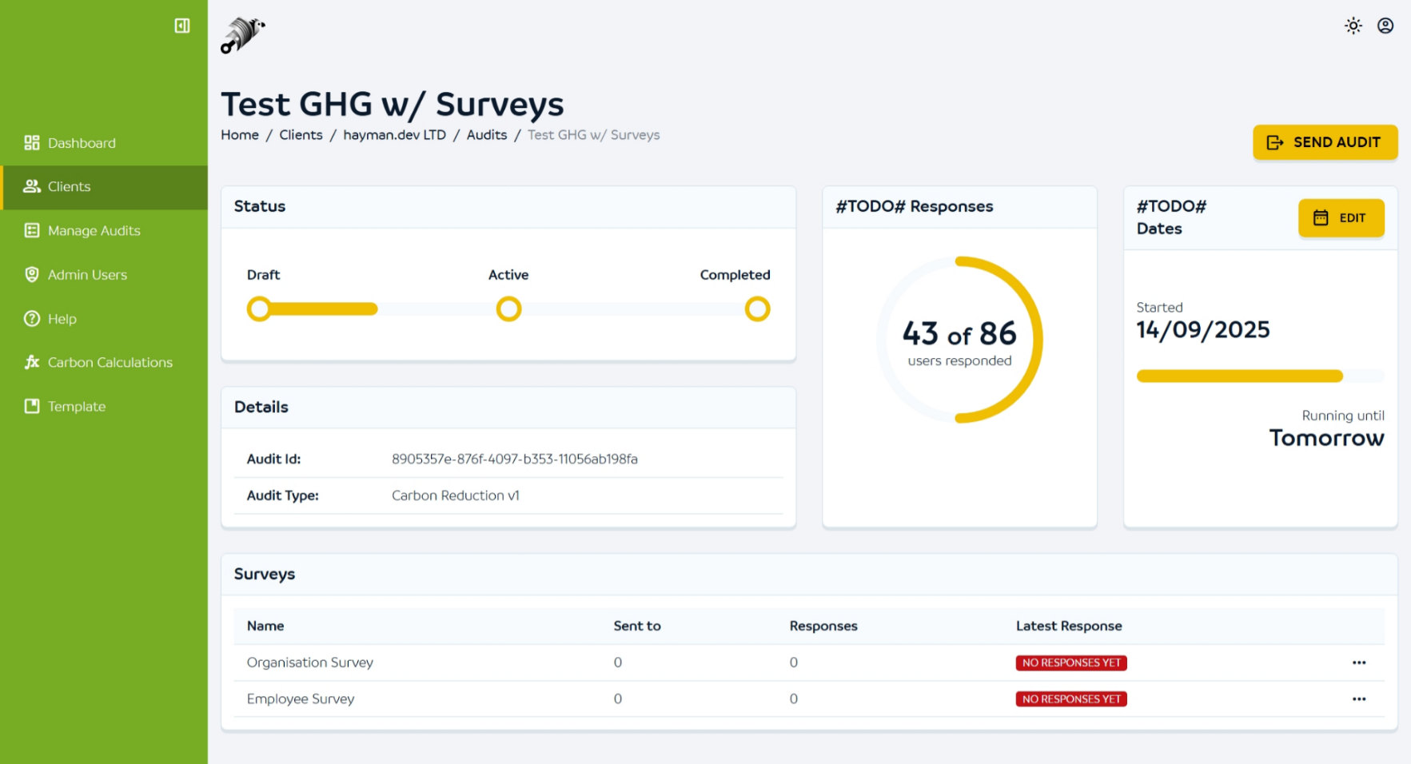This screenshot has height=764, width=1411.
Task: Open hayman.dev LTD breadcrumb link
Action: [394, 135]
